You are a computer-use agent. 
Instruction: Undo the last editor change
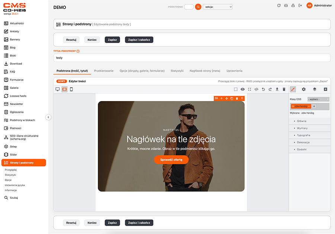[x=263, y=89]
